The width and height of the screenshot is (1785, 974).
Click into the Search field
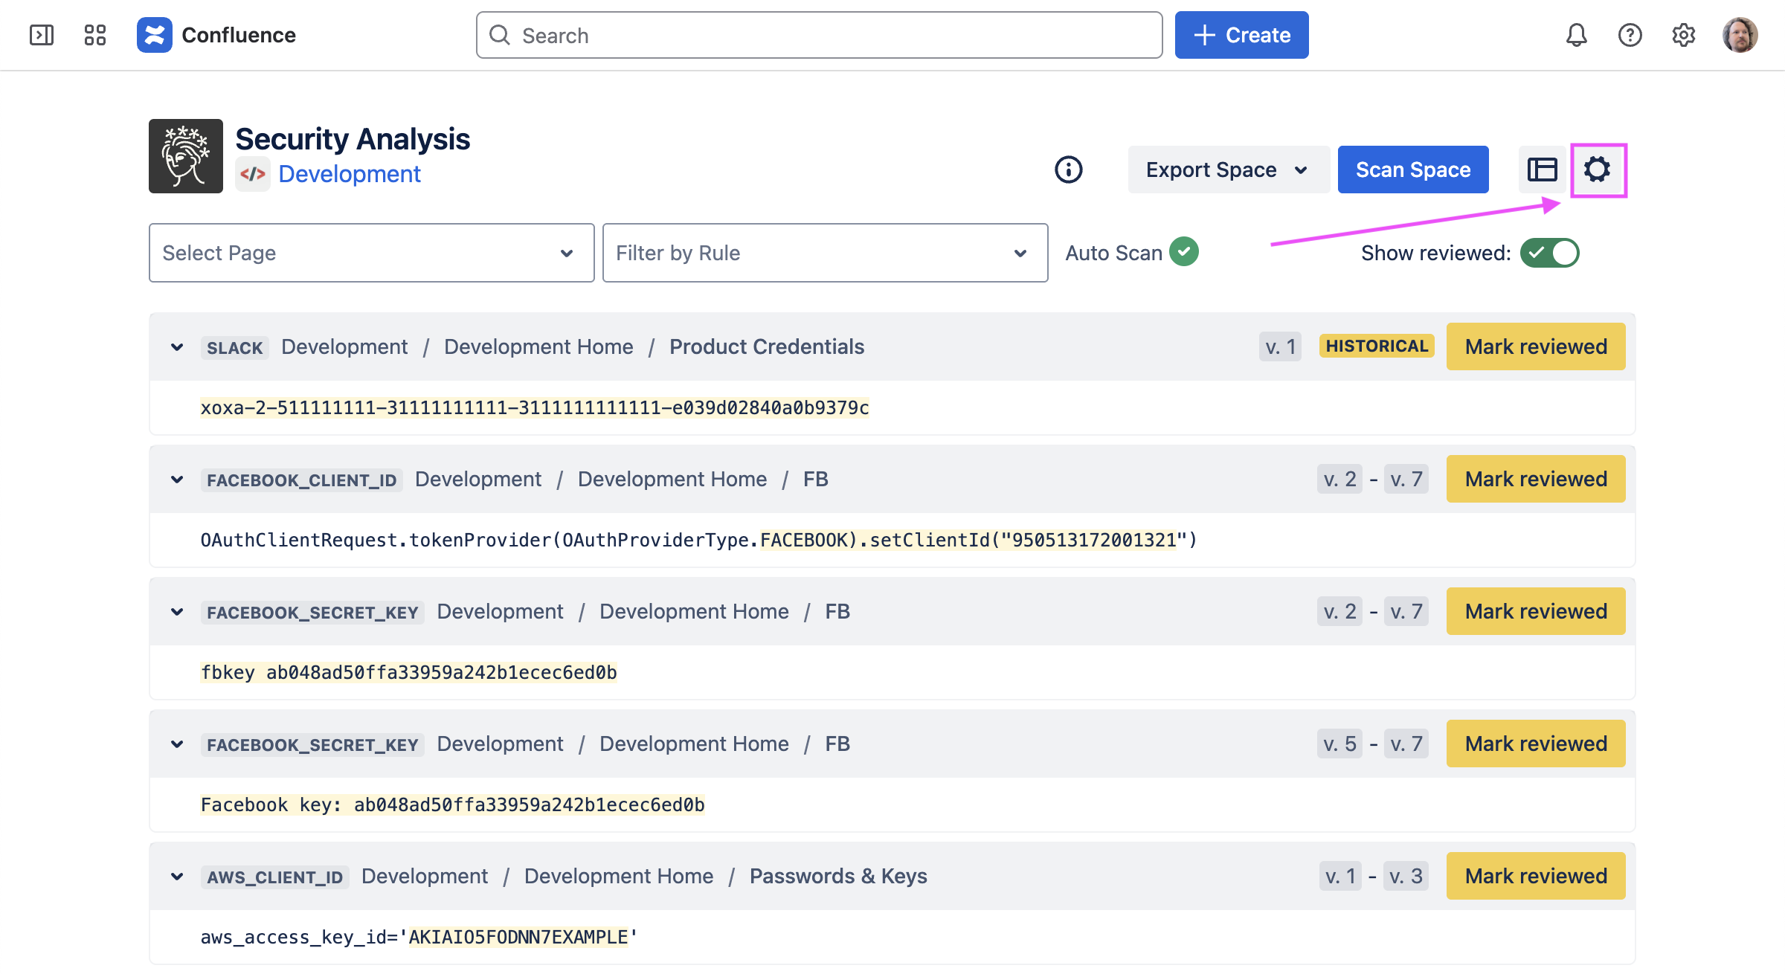818,35
